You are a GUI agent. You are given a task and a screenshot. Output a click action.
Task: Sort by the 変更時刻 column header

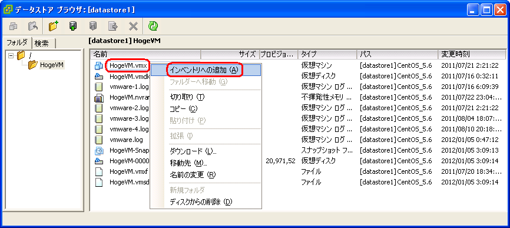pos(472,54)
